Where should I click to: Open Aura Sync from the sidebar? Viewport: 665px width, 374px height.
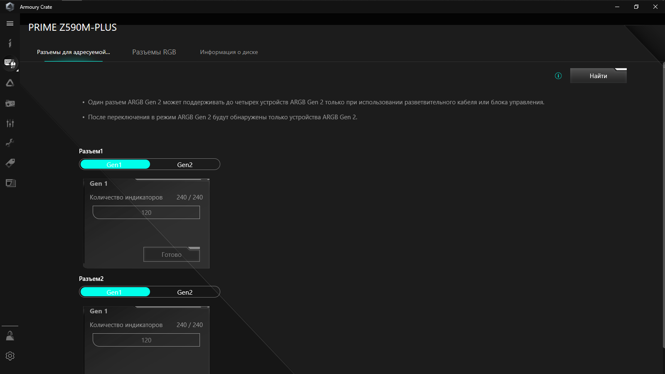[10, 83]
